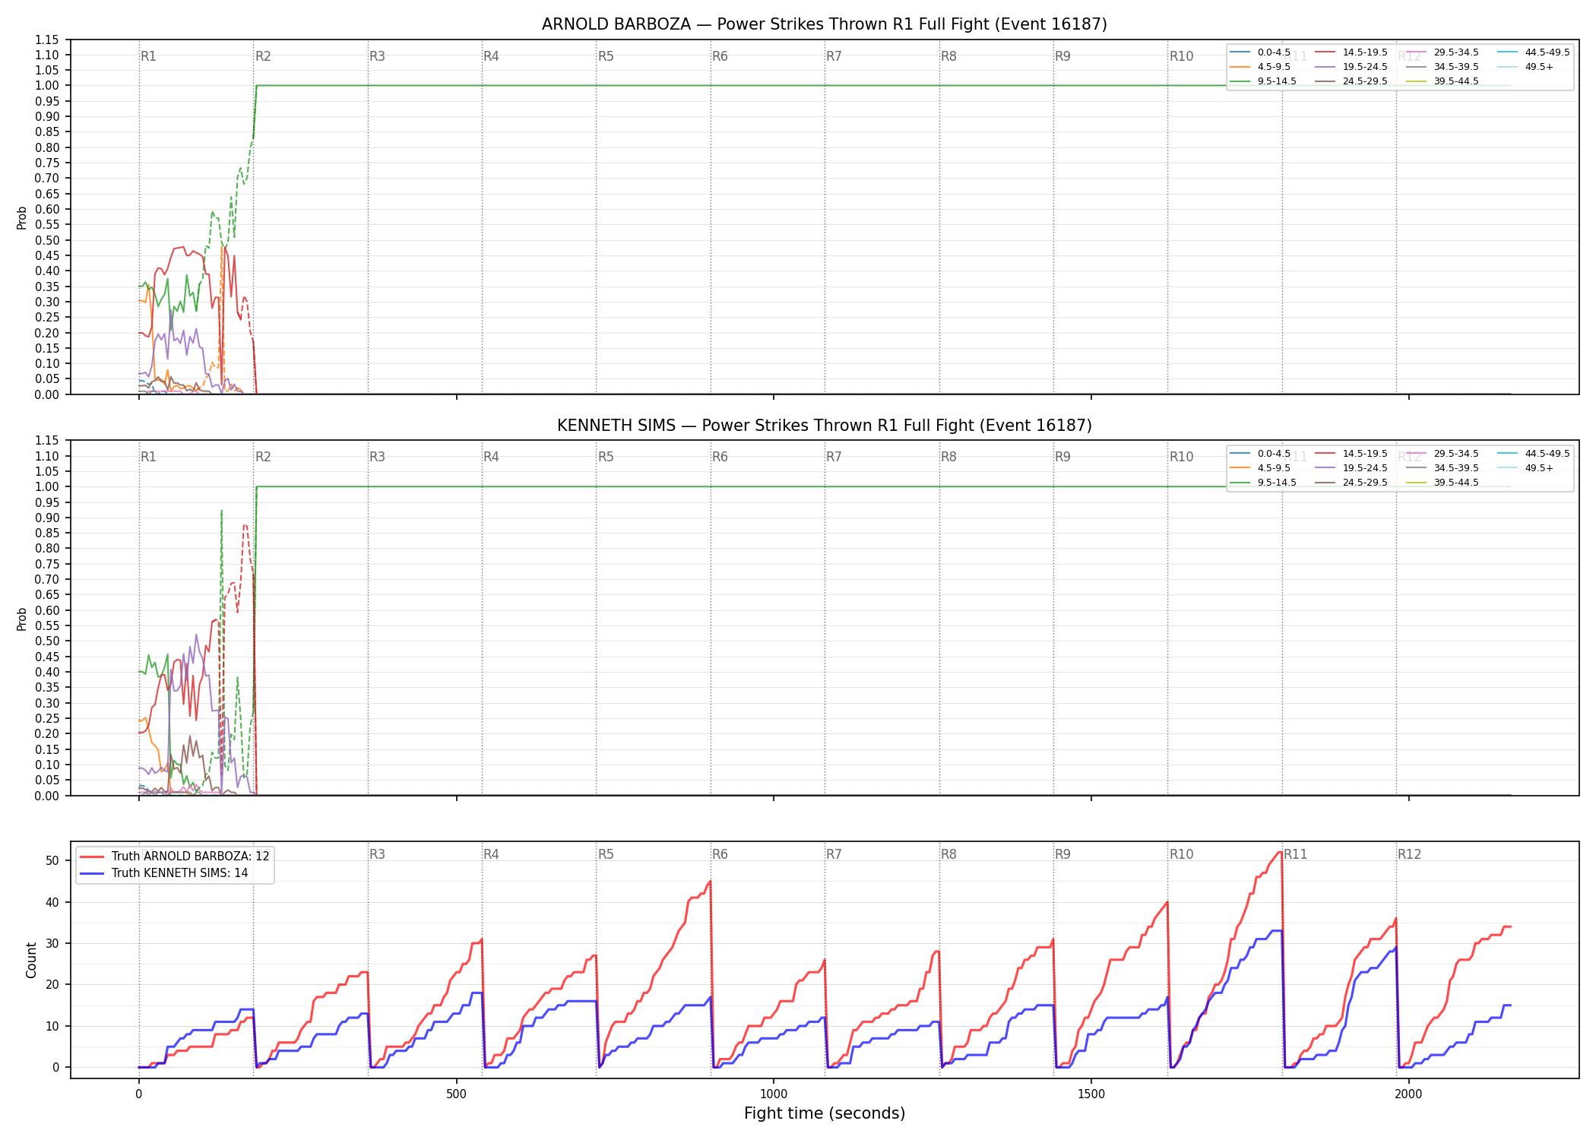Click the R3 round marker in the Count chart
The width and height of the screenshot is (1596, 1140).
tap(377, 854)
